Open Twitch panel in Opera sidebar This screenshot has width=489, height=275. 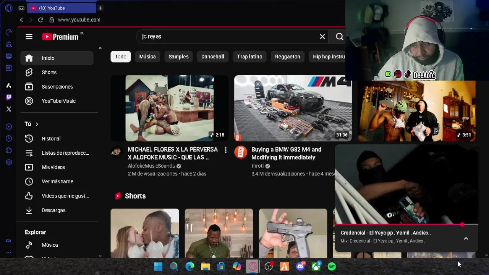[x=9, y=97]
